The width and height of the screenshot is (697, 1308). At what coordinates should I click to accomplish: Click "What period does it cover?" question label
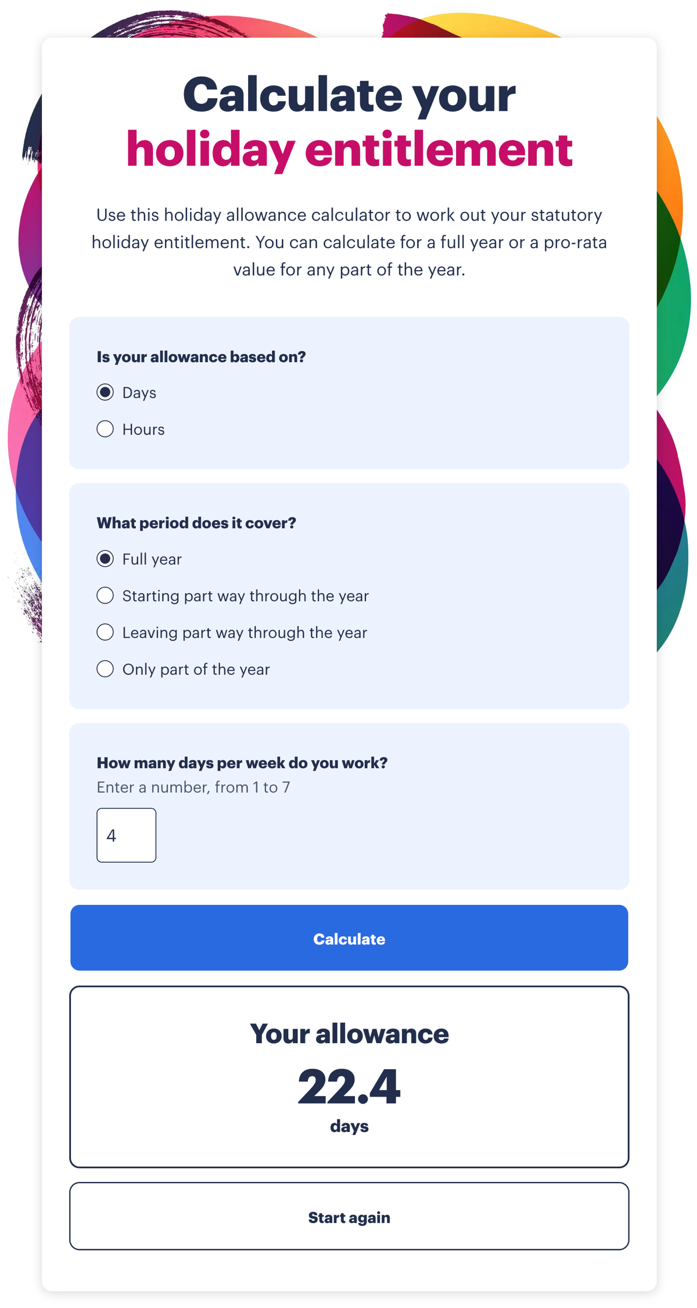point(196,523)
